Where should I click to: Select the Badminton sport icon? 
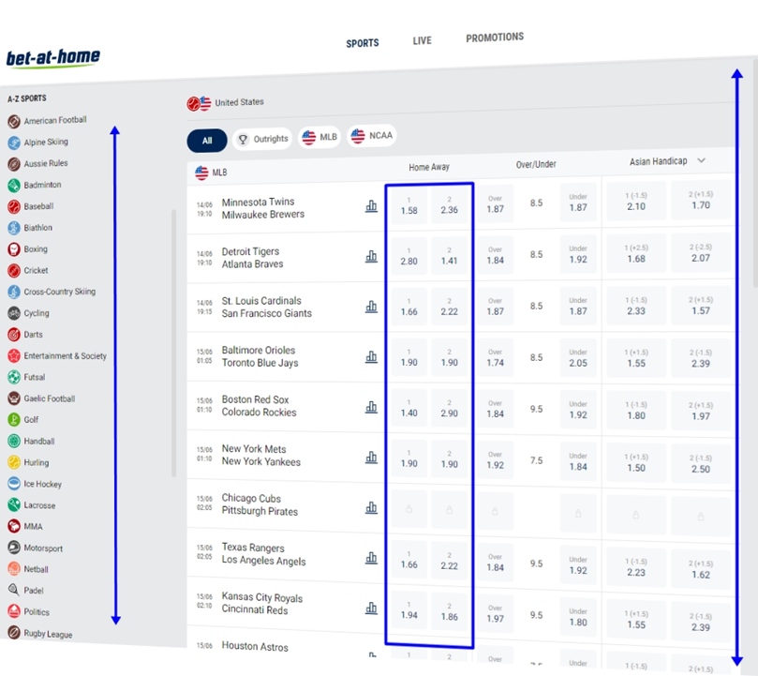14,186
